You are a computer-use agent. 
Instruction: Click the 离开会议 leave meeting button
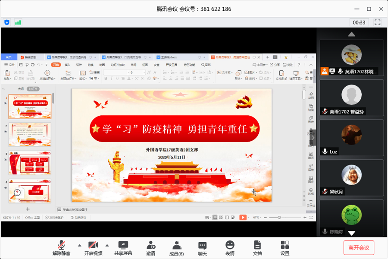(x=359, y=247)
